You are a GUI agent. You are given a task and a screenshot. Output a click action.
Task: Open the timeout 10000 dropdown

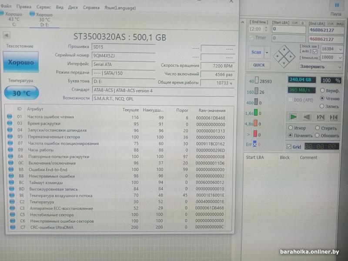tap(340, 58)
